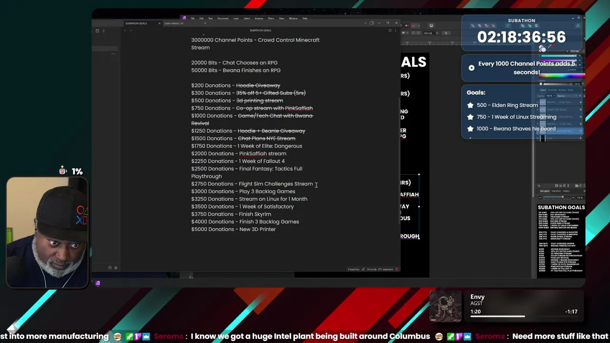
Task: Click the Affinity Photo app logo icon
Action: (x=184, y=18)
